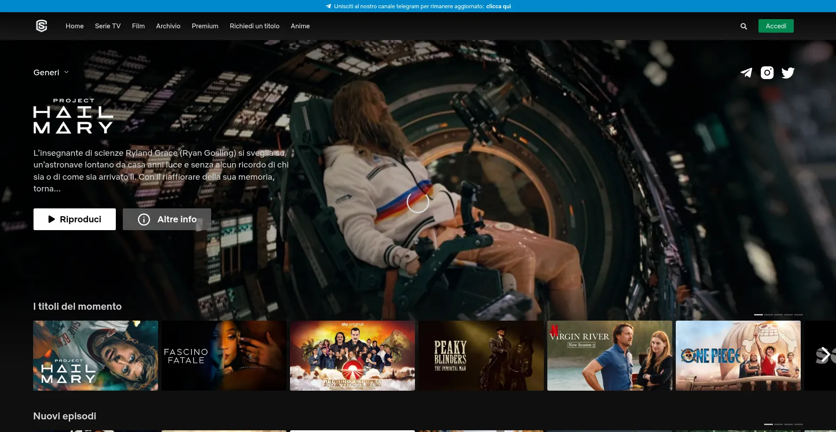Open the search magnifier icon

(744, 26)
